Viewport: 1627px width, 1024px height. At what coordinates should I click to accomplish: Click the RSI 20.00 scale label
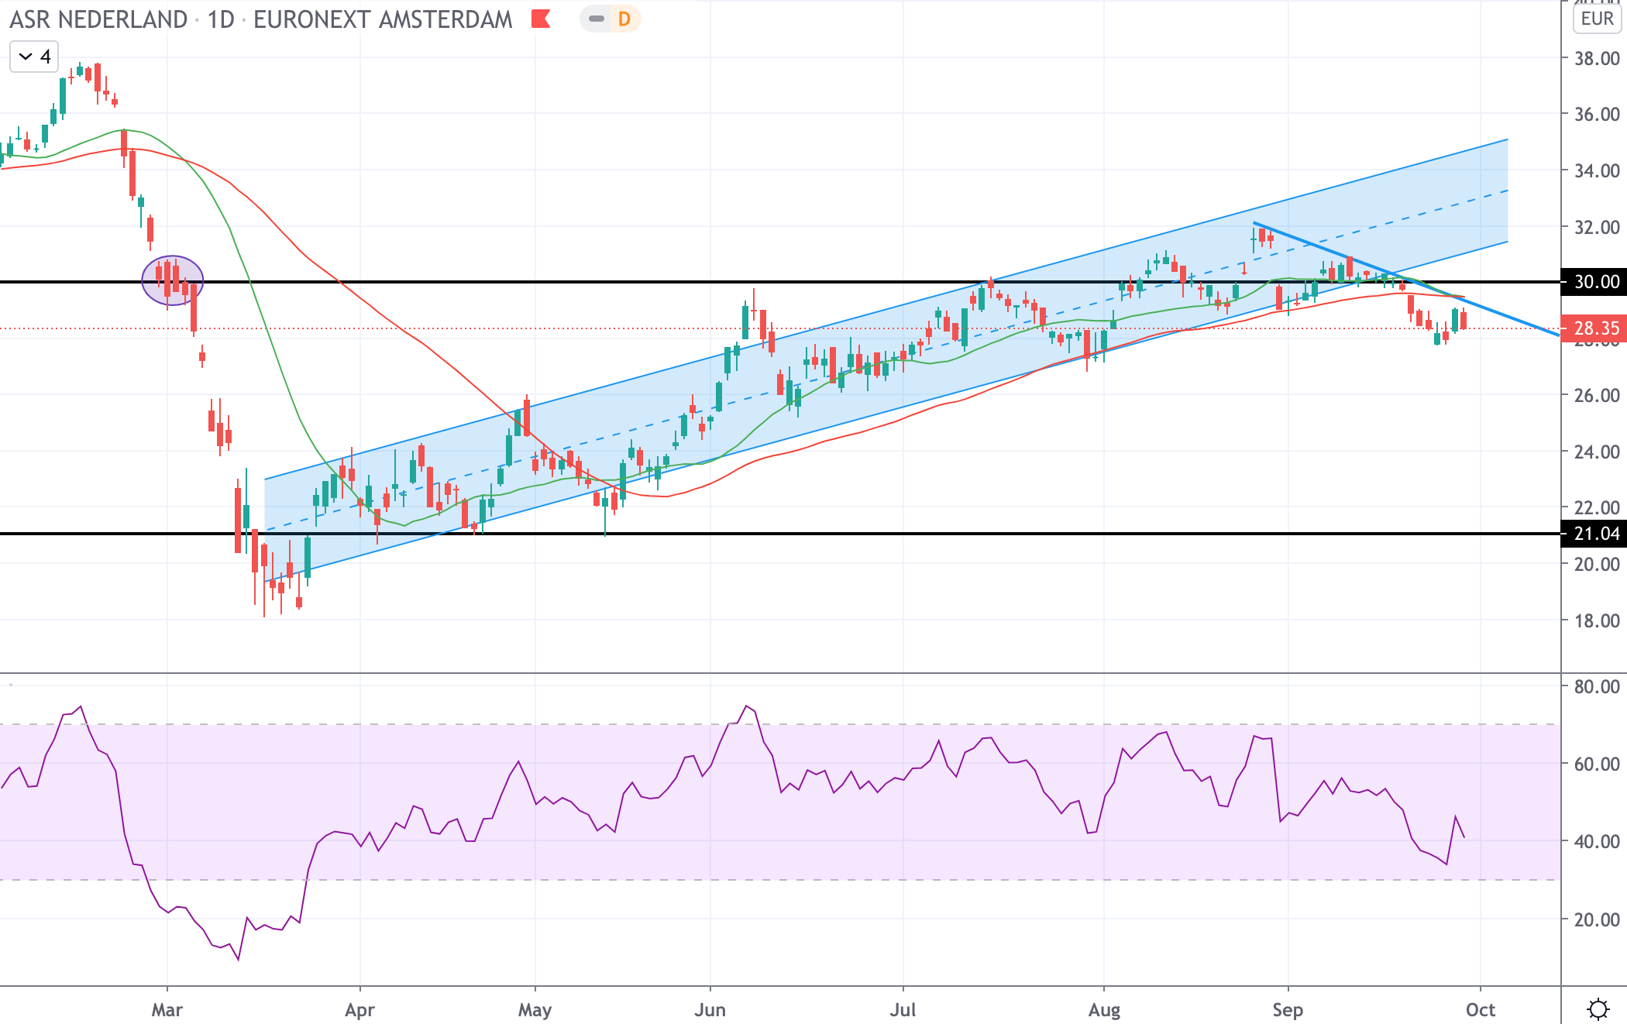coord(1597,919)
